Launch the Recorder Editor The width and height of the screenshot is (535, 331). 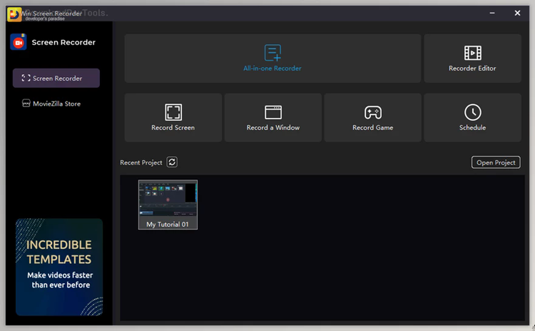click(472, 58)
